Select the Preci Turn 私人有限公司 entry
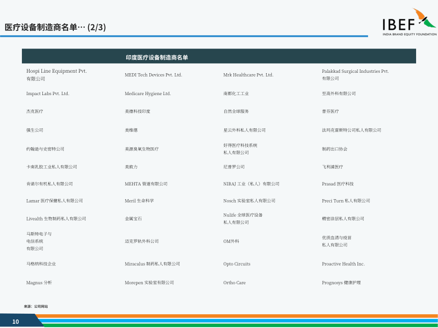 pos(346,201)
